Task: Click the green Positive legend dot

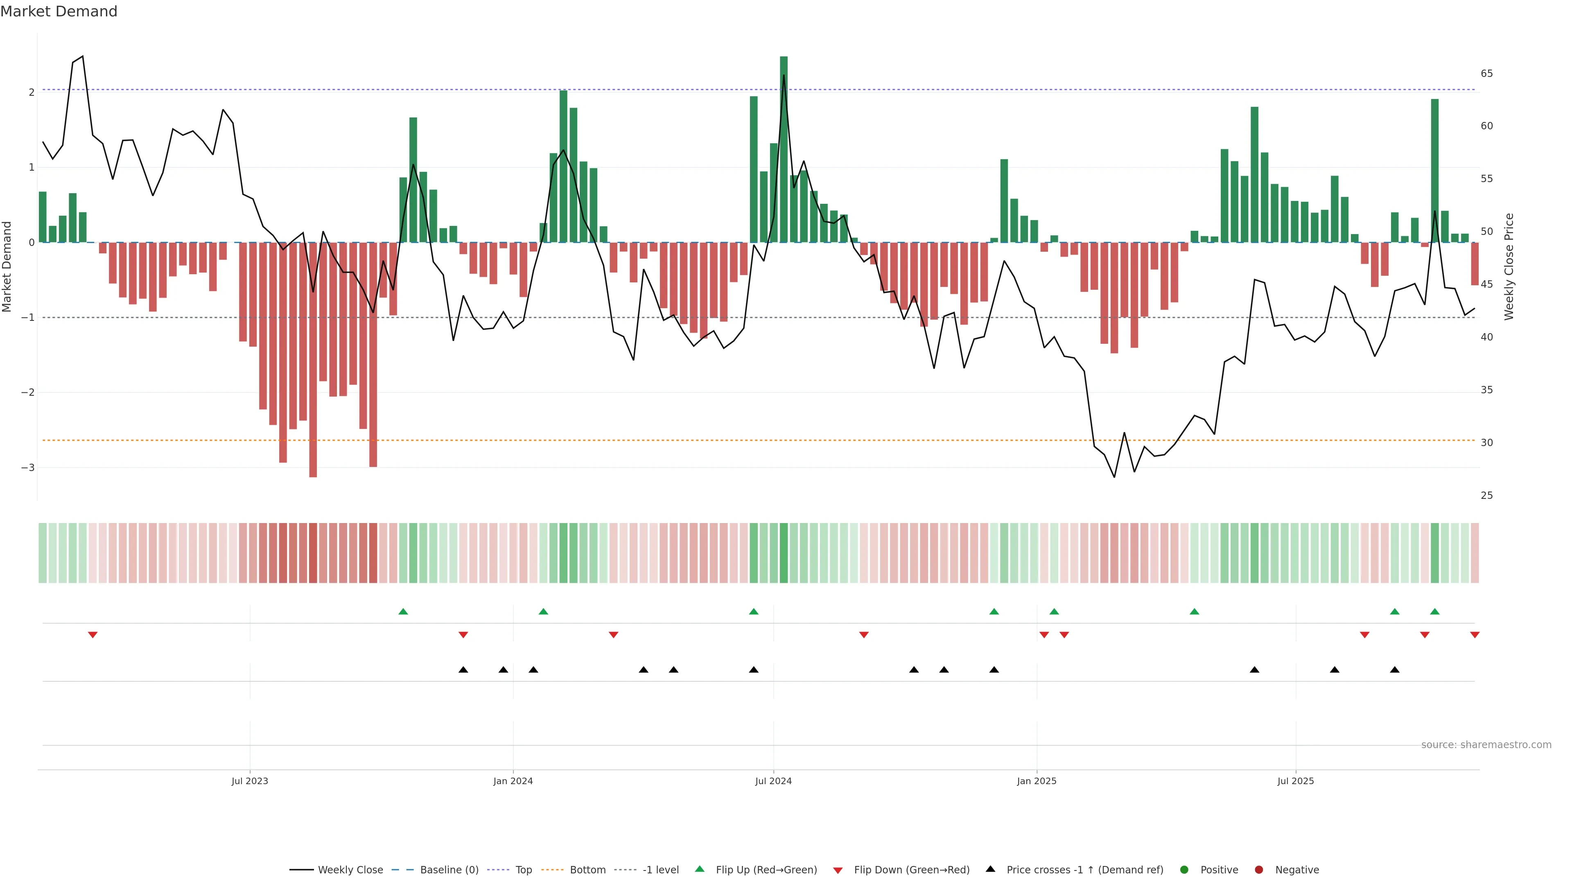Action: pyautogui.click(x=1184, y=869)
